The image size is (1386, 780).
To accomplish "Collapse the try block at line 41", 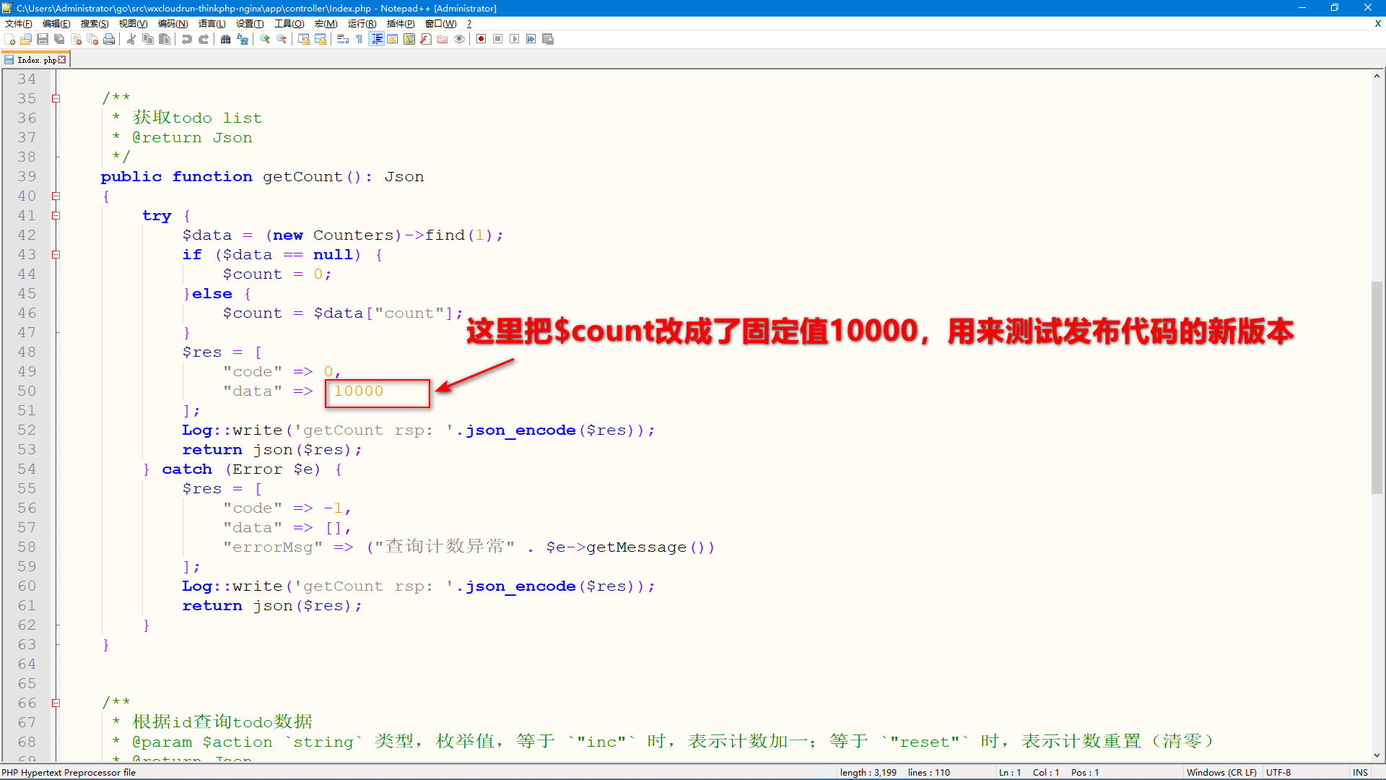I will coord(56,215).
